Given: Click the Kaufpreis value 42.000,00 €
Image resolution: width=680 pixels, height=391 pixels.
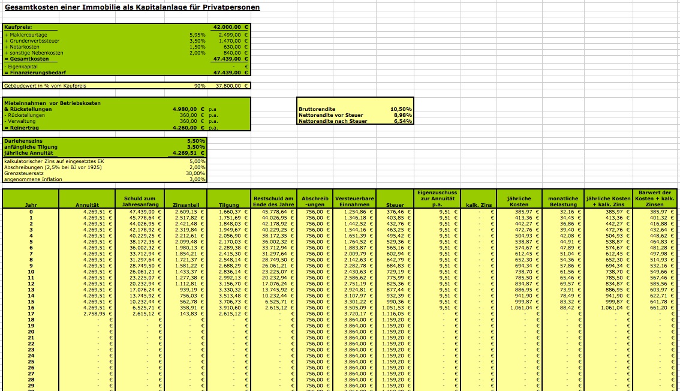Looking at the screenshot, I should coord(231,27).
